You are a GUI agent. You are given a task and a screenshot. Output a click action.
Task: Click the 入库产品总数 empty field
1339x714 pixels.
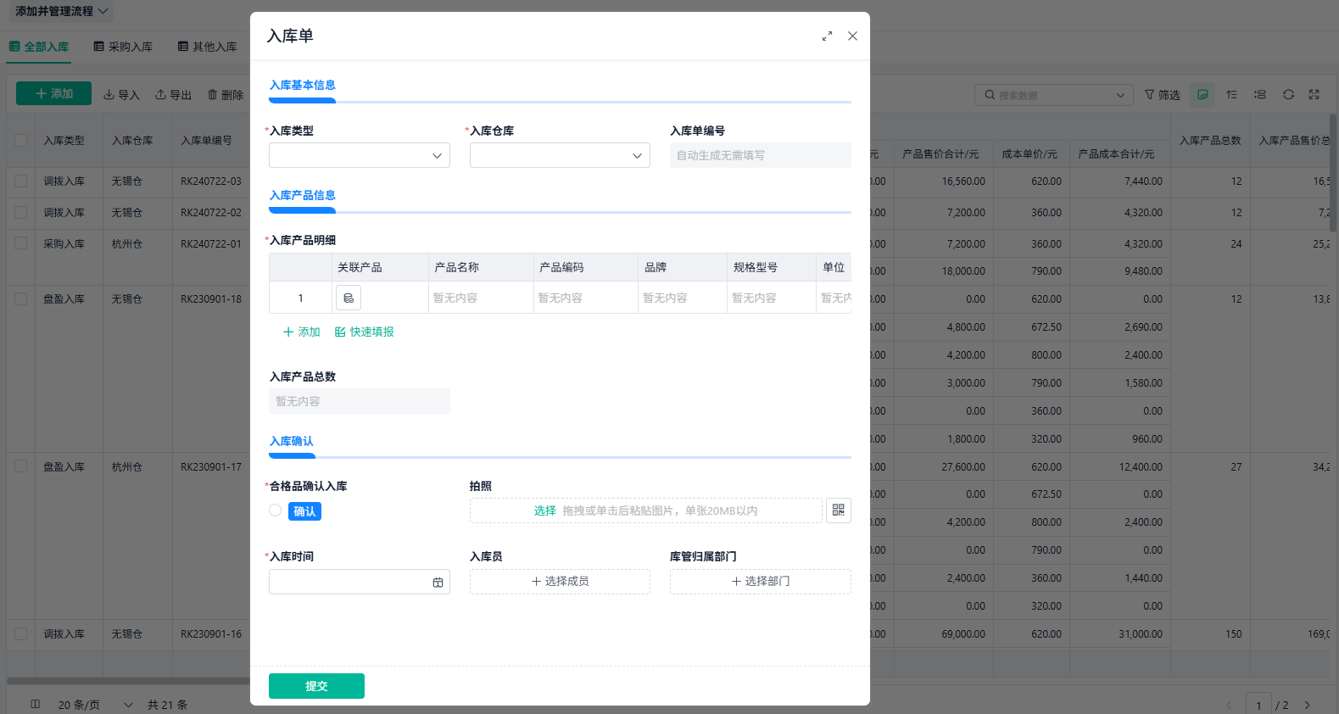click(x=360, y=401)
